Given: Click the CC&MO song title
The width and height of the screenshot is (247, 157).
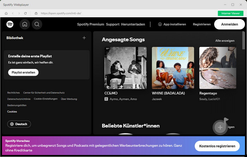Looking at the screenshot, I should [111, 93].
